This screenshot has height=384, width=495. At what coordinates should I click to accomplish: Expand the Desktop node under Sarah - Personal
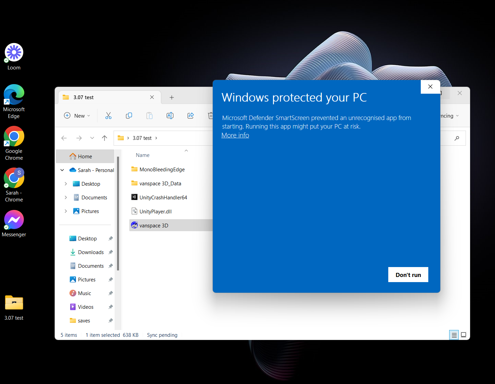[x=66, y=184]
